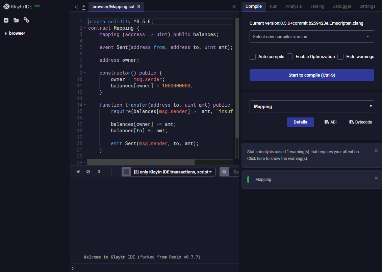The height and width of the screenshot is (272, 382).
Task: Click the editor horizontal scrollbar
Action: (141, 162)
